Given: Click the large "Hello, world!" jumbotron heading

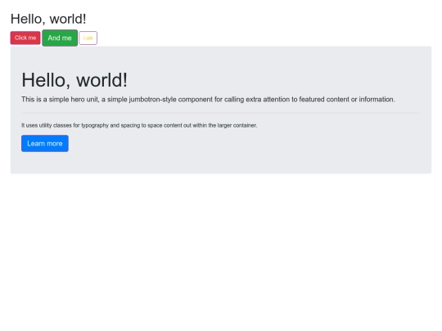Looking at the screenshot, I should tap(74, 80).
